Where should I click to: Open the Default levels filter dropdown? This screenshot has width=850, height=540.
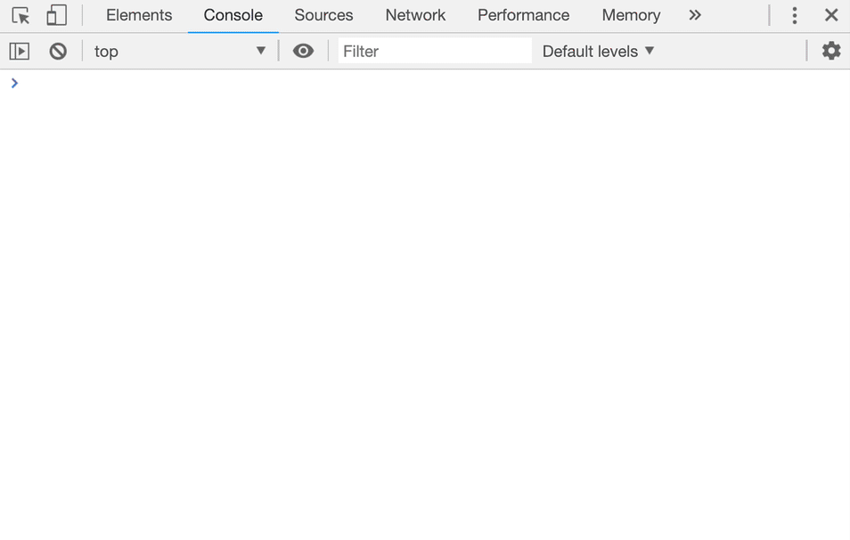pos(598,51)
